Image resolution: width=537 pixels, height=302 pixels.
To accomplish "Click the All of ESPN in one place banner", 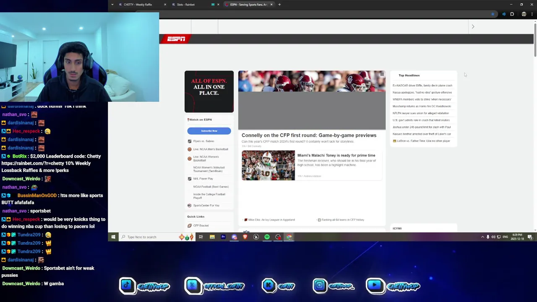I will pos(209,91).
